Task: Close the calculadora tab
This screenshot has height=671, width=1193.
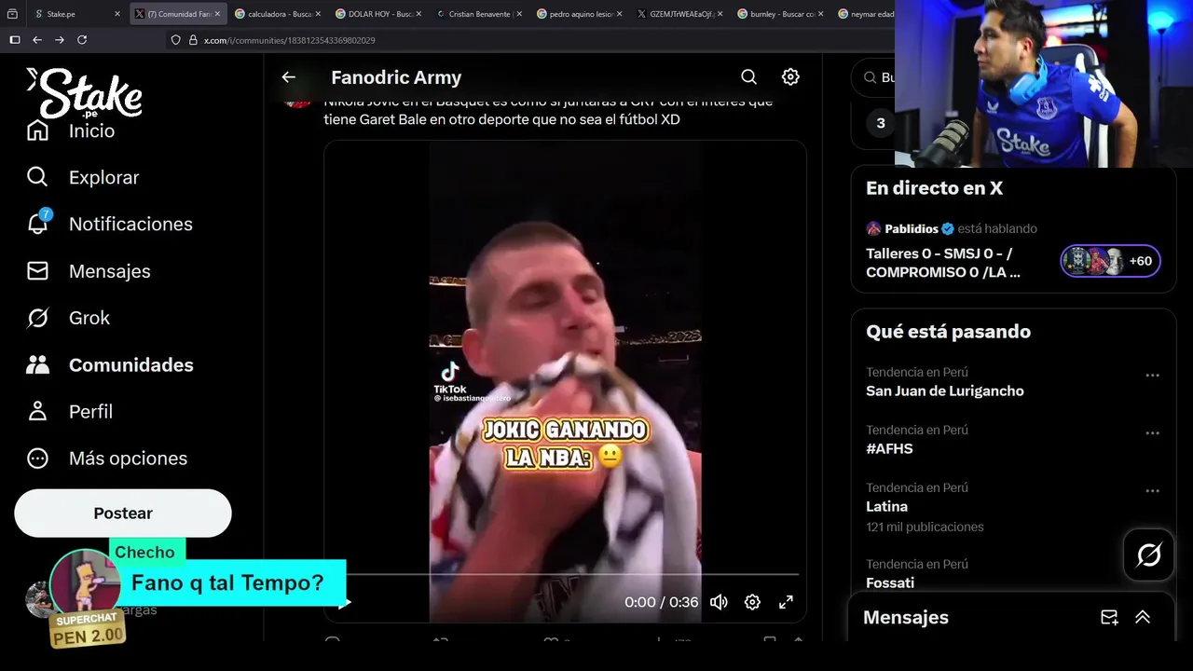Action: pos(318,14)
